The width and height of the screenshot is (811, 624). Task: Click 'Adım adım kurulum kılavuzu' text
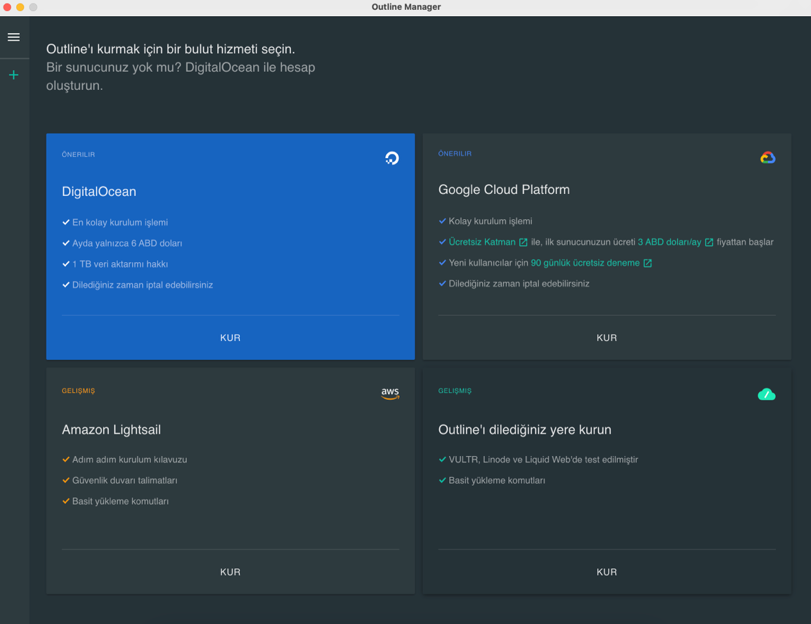click(129, 460)
